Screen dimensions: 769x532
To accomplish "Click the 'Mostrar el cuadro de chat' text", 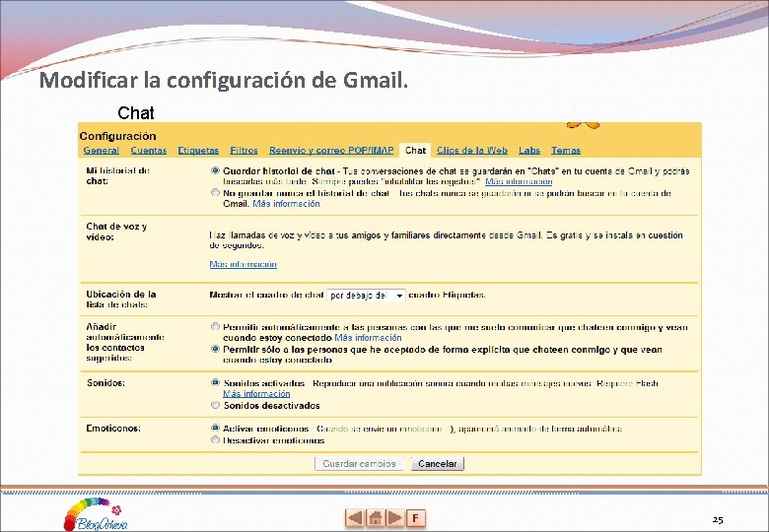I will pyautogui.click(x=266, y=295).
